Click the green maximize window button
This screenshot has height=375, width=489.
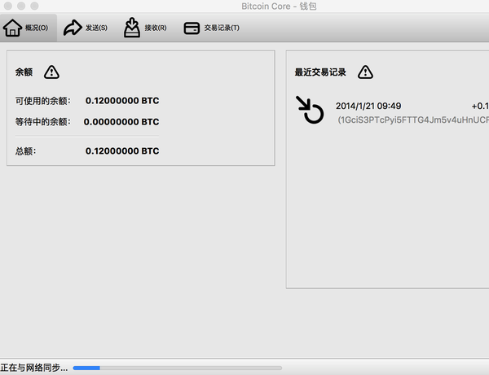[x=34, y=6]
